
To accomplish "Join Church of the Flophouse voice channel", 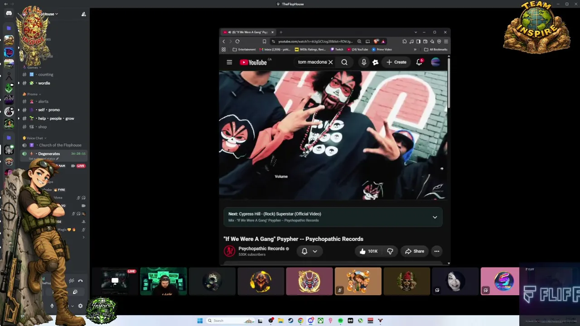I will point(60,145).
